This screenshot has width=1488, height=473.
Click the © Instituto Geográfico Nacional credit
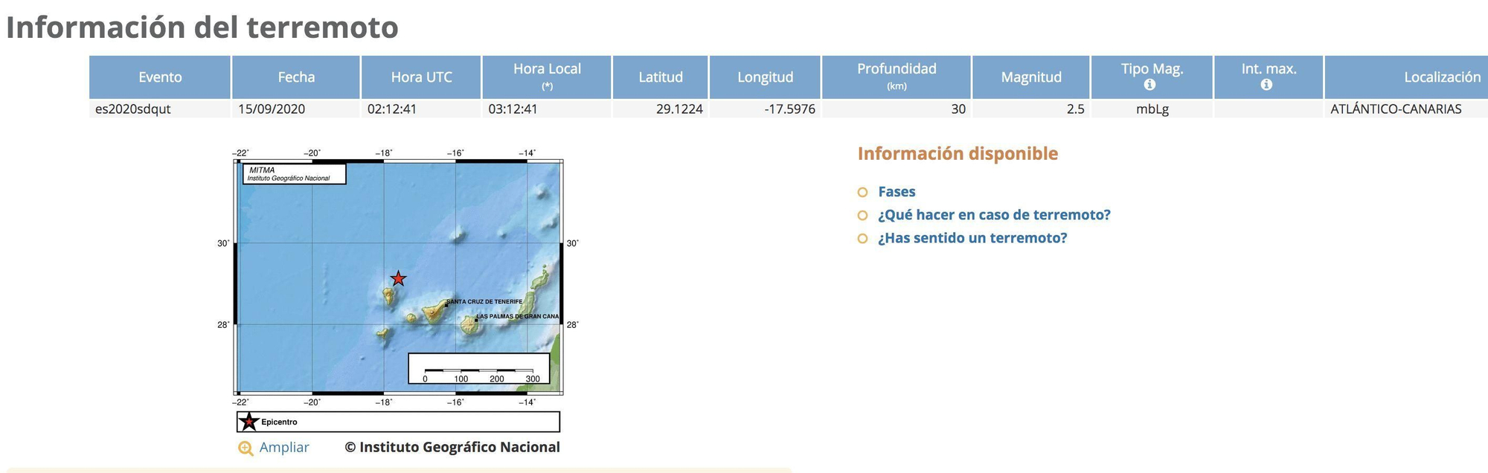pos(452,447)
